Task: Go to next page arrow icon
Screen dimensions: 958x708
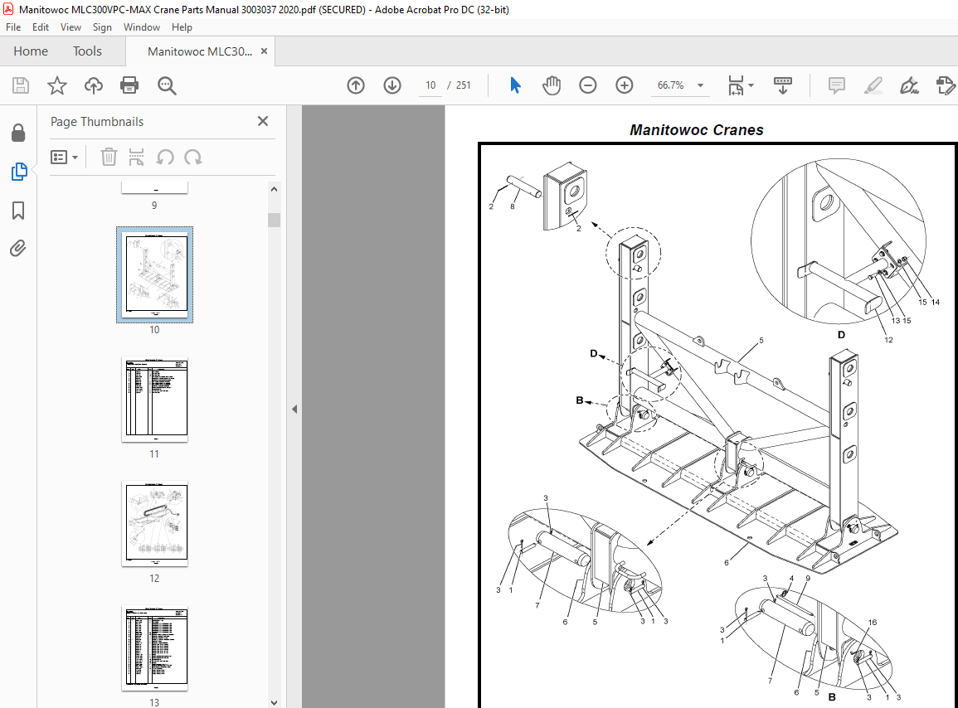Action: point(392,85)
